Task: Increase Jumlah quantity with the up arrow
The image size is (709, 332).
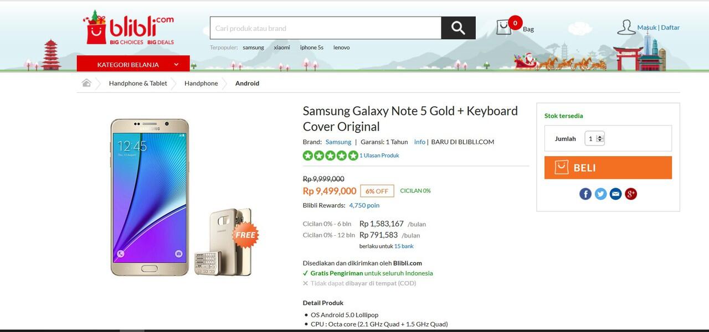Action: 600,137
